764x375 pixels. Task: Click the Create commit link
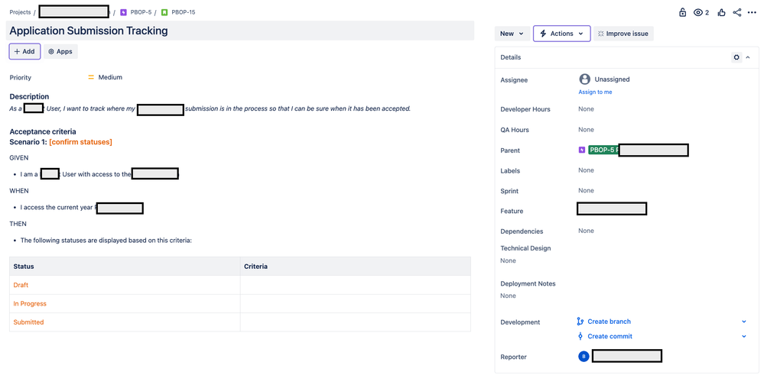point(610,336)
